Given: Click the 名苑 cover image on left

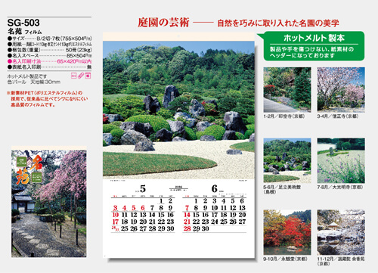Looking at the screenshot, I should coord(49,203).
